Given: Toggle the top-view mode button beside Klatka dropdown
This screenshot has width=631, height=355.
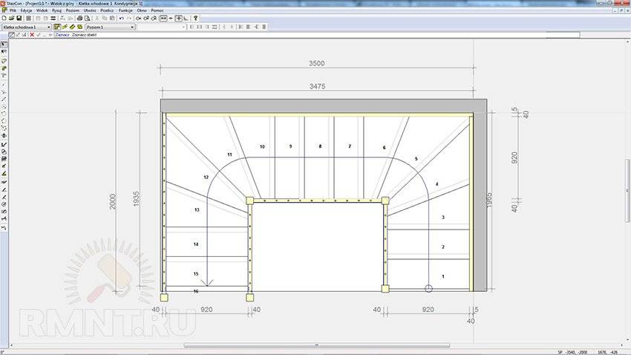Looking at the screenshot, I should click(x=58, y=27).
